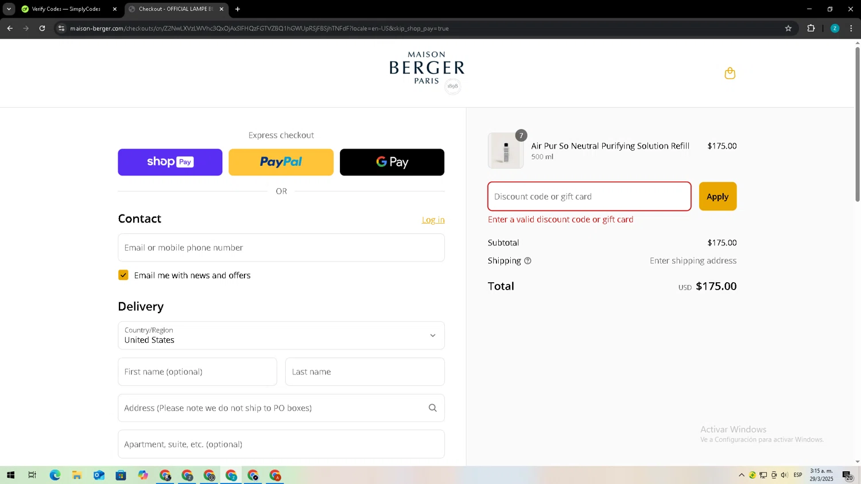Open Task View on the taskbar
The height and width of the screenshot is (484, 861).
[32, 475]
